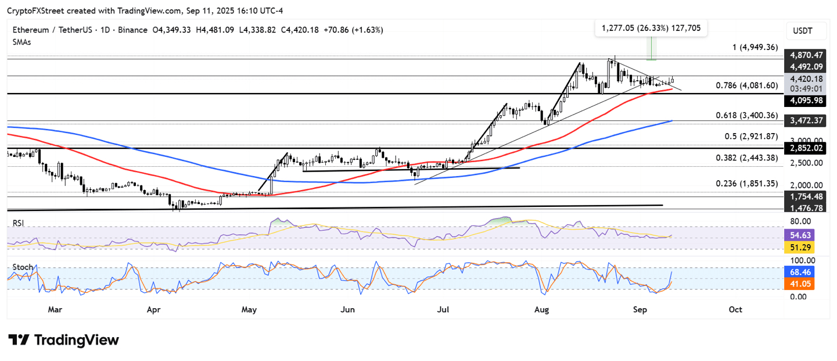The height and width of the screenshot is (361, 837).
Task: Click the 4,420.18 current price tag
Action: point(804,79)
